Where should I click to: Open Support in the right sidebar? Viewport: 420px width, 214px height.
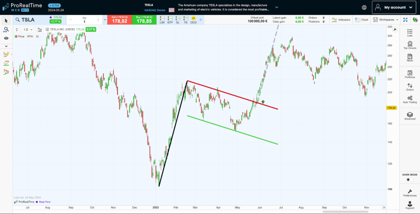click(410, 205)
